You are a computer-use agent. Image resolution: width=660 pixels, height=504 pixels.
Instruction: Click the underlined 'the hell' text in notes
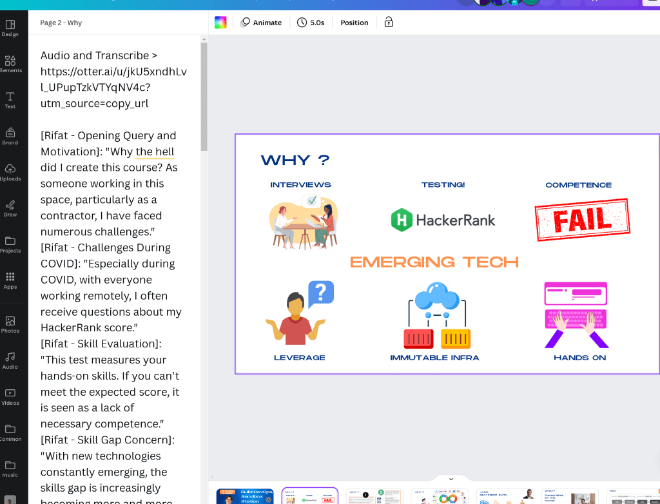click(155, 151)
